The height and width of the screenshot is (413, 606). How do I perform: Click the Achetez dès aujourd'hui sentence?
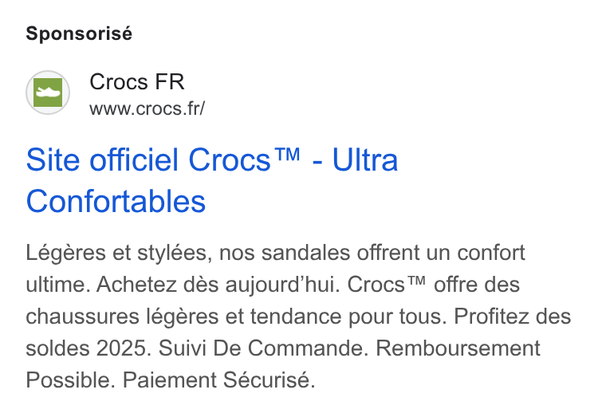click(x=218, y=285)
